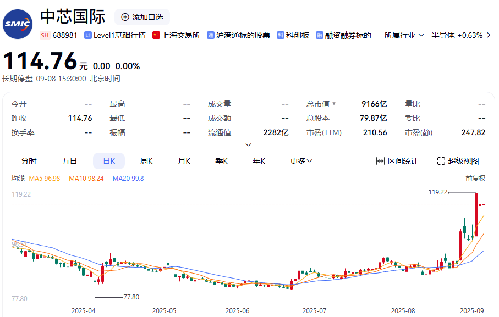Expand the stock data panel chevron
499x317 pixels.
(x=248, y=145)
